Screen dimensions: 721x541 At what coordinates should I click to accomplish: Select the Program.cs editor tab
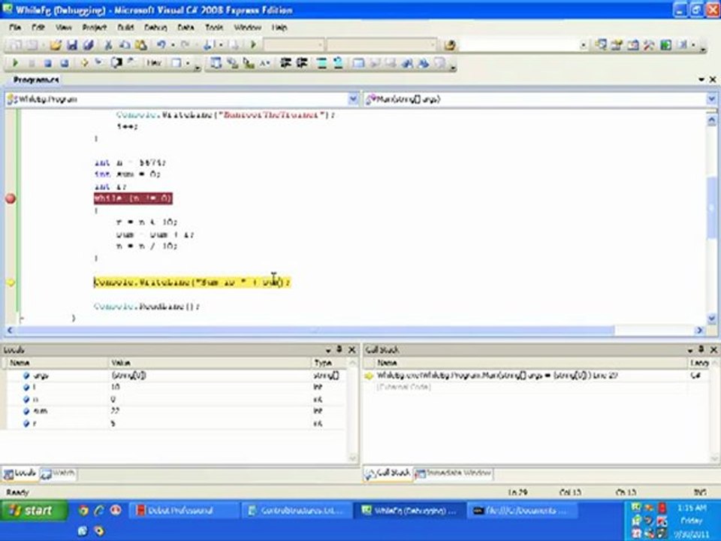click(36, 80)
